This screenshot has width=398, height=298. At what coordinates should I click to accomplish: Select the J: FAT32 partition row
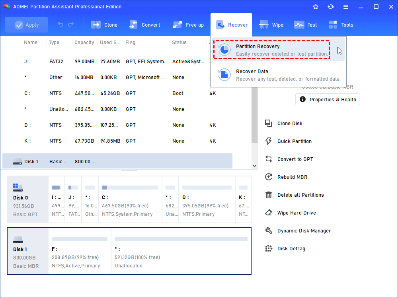[x=117, y=61]
